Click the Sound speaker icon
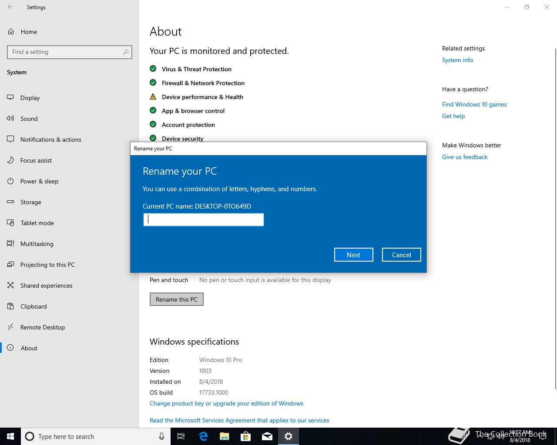Viewport: 557px width, 445px height. [x=11, y=119]
